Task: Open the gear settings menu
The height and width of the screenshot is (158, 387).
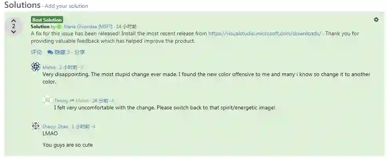Action: 376,20
